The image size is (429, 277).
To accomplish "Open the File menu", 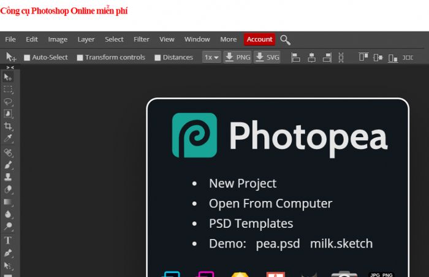I will point(10,39).
